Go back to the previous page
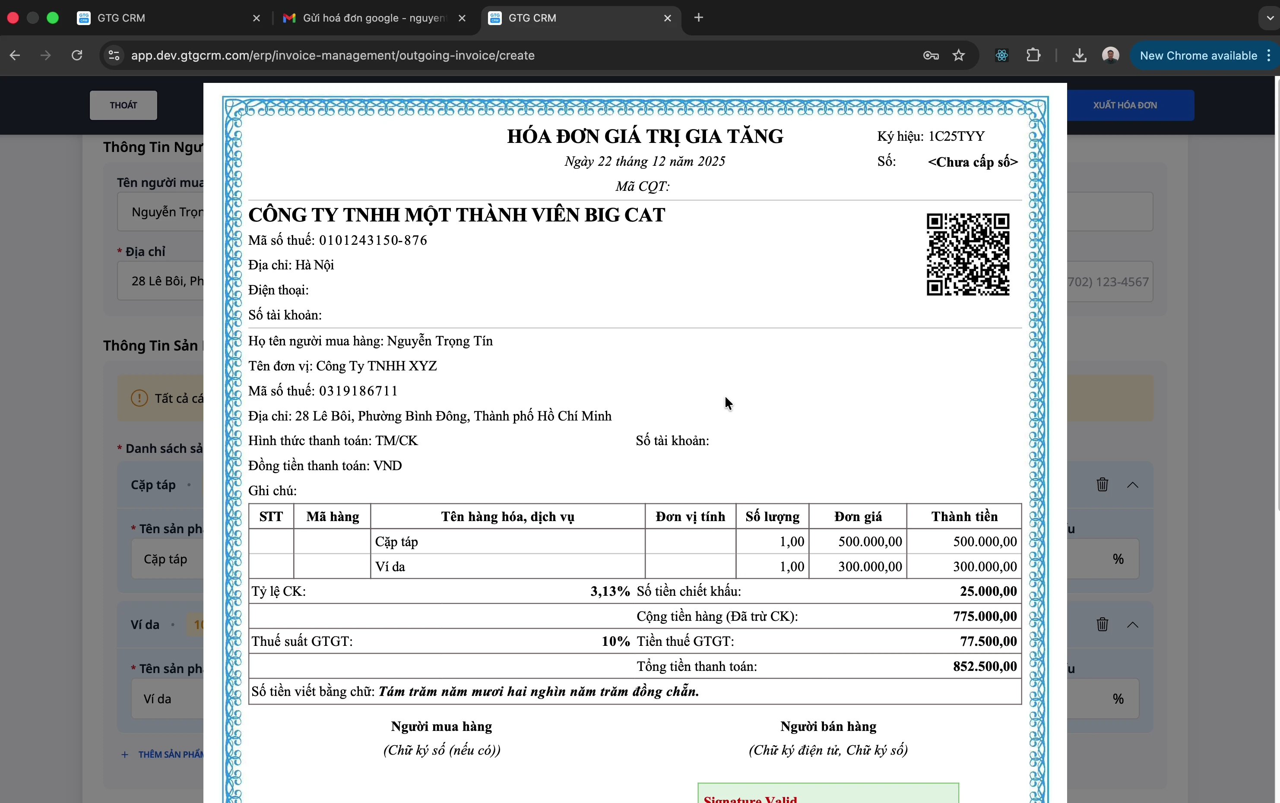 tap(15, 55)
